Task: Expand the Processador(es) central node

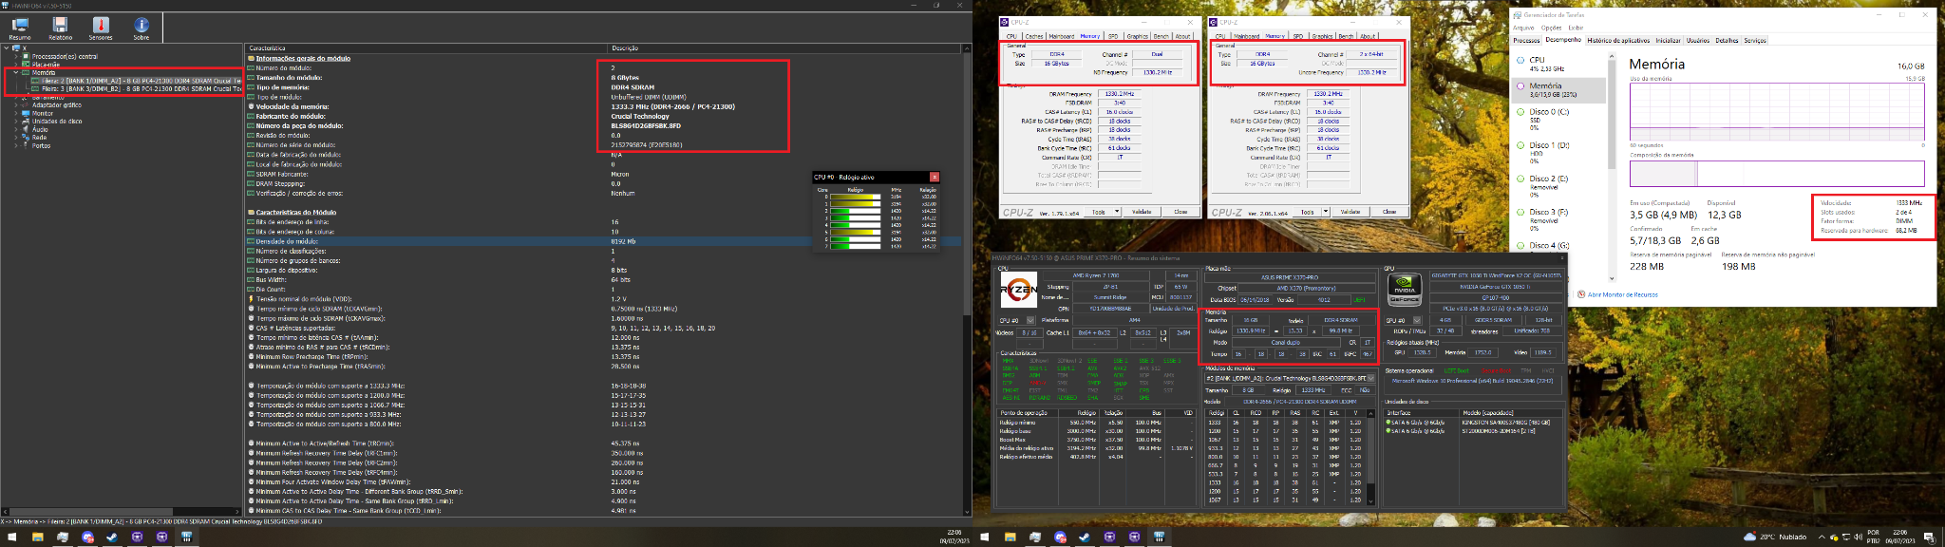Action: tap(17, 57)
